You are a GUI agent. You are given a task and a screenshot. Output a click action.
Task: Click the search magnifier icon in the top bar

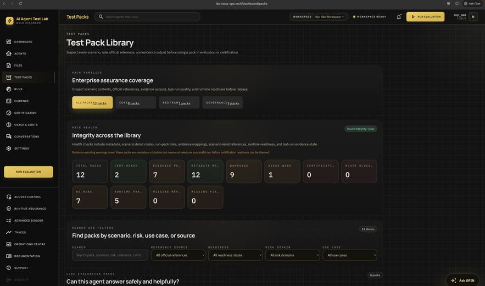point(101,16)
